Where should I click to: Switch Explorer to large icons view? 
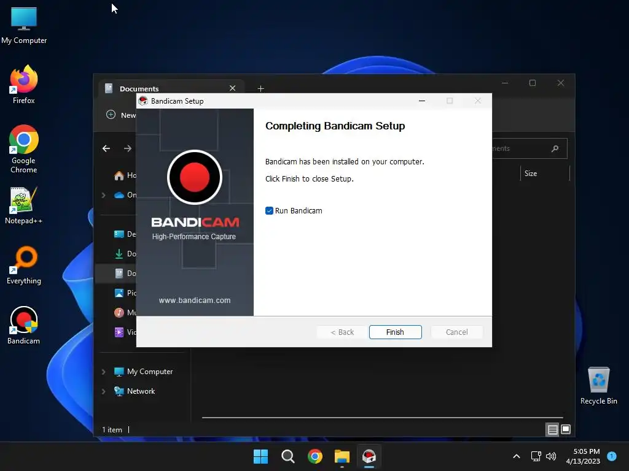[566, 430]
